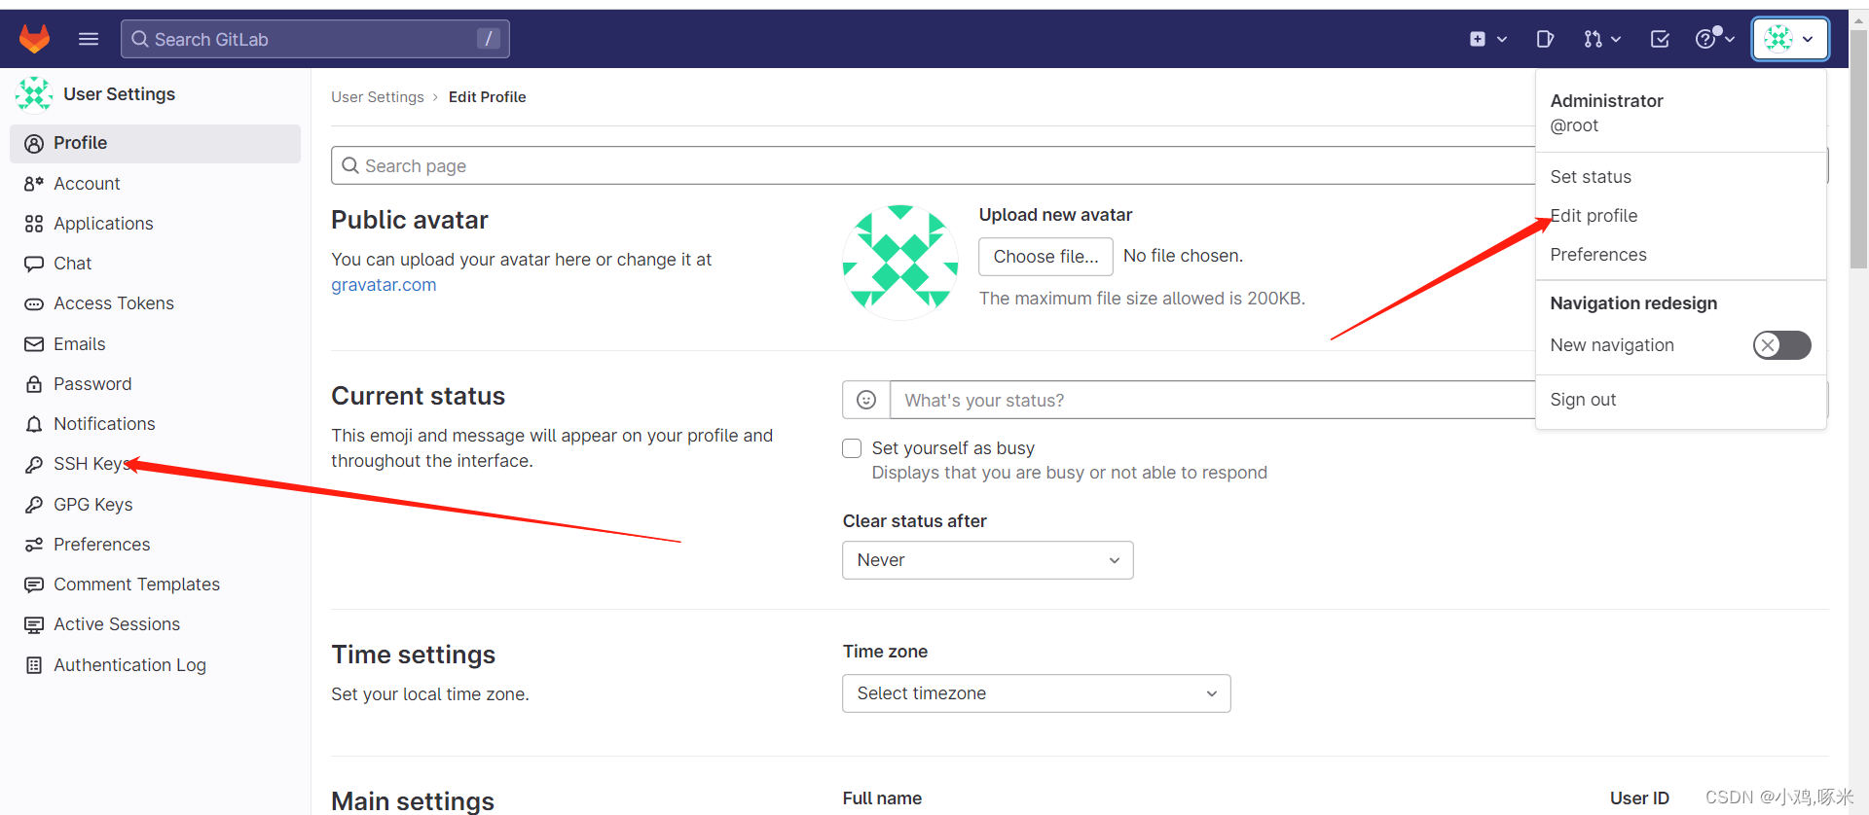This screenshot has width=1869, height=815.
Task: Click the GitLab logo
Action: 35,39
